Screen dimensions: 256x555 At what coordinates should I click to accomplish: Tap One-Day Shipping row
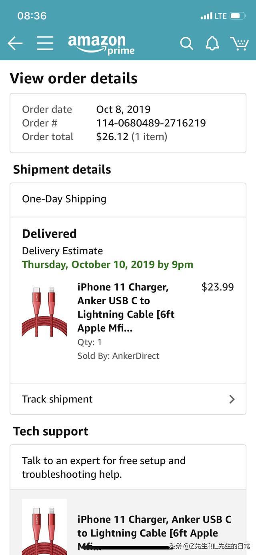click(128, 199)
